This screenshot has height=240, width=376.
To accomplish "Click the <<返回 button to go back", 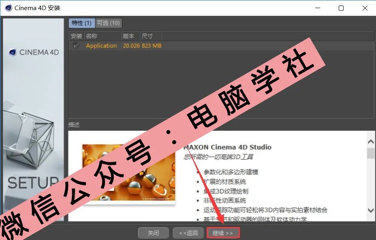I will [188, 233].
